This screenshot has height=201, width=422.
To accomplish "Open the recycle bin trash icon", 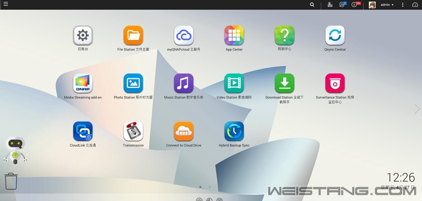I will coord(11,181).
